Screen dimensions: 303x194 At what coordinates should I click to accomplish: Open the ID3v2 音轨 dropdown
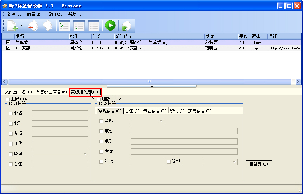pos(161,121)
